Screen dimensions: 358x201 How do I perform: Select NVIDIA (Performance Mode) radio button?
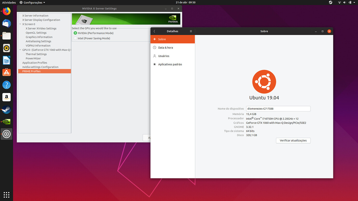pyautogui.click(x=75, y=33)
